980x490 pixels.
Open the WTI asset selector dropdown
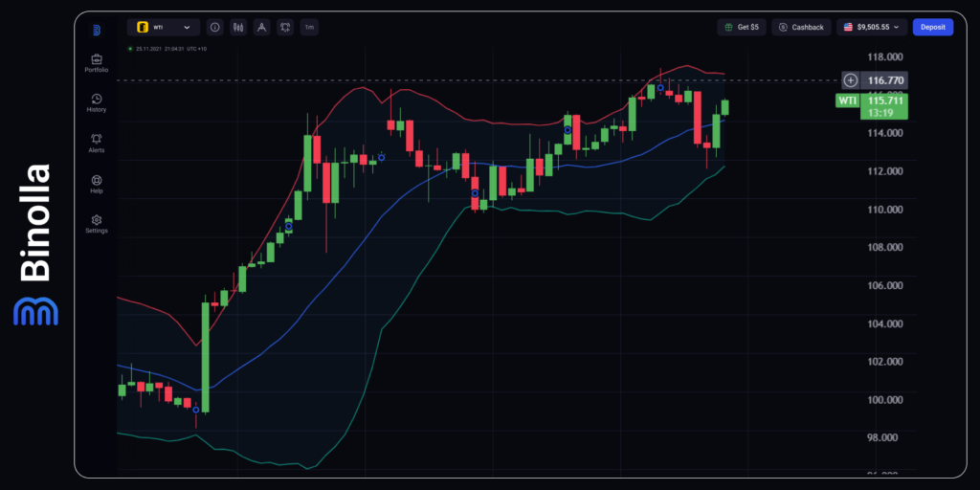click(x=164, y=28)
